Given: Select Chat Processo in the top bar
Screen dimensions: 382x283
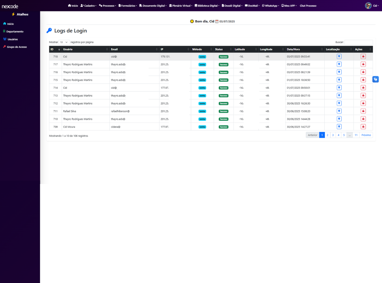Looking at the screenshot, I should point(308,5).
